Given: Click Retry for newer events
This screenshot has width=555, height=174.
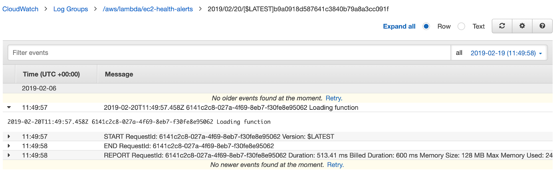Looking at the screenshot, I should coord(335,165).
